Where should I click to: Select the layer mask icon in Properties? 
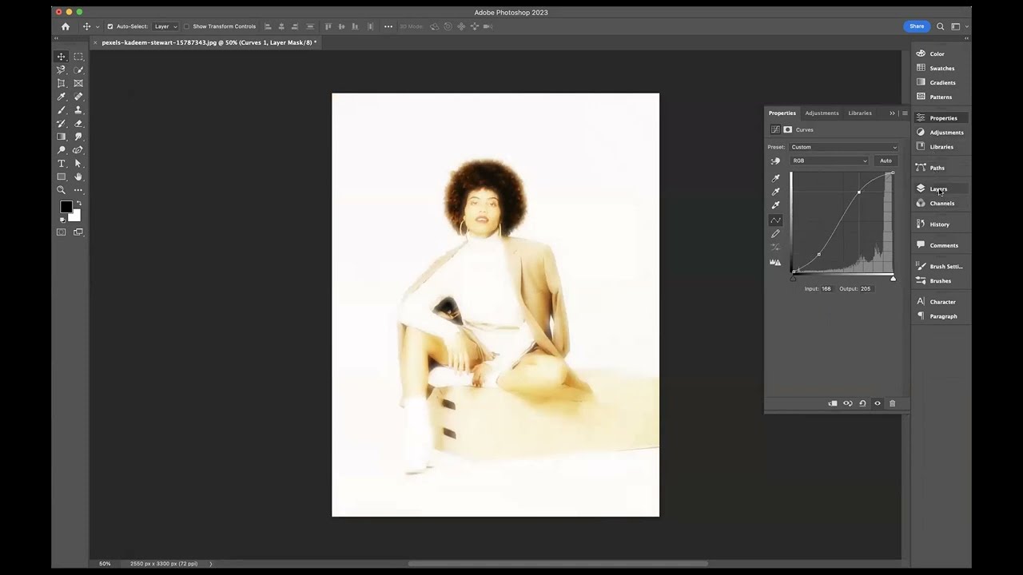pyautogui.click(x=788, y=129)
